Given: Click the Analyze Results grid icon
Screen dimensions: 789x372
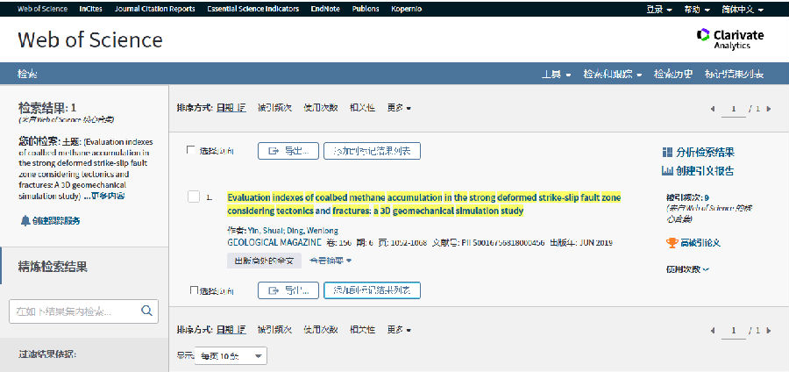Looking at the screenshot, I should (667, 153).
